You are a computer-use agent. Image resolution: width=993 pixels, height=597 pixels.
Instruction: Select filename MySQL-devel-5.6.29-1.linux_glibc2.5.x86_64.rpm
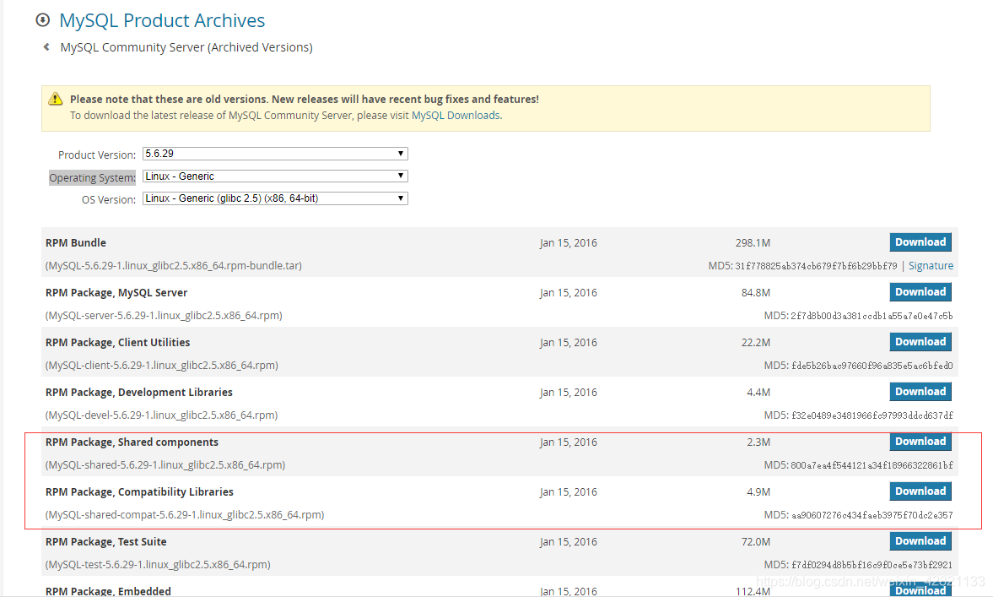tap(161, 415)
